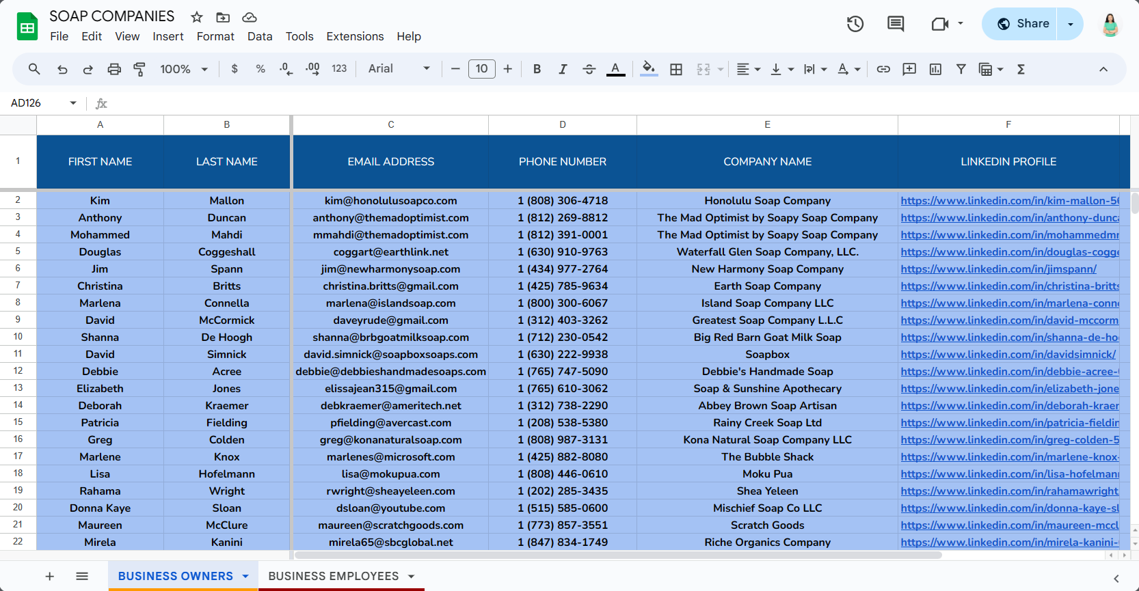Open the comments panel icon
The height and width of the screenshot is (591, 1139).
point(896,24)
